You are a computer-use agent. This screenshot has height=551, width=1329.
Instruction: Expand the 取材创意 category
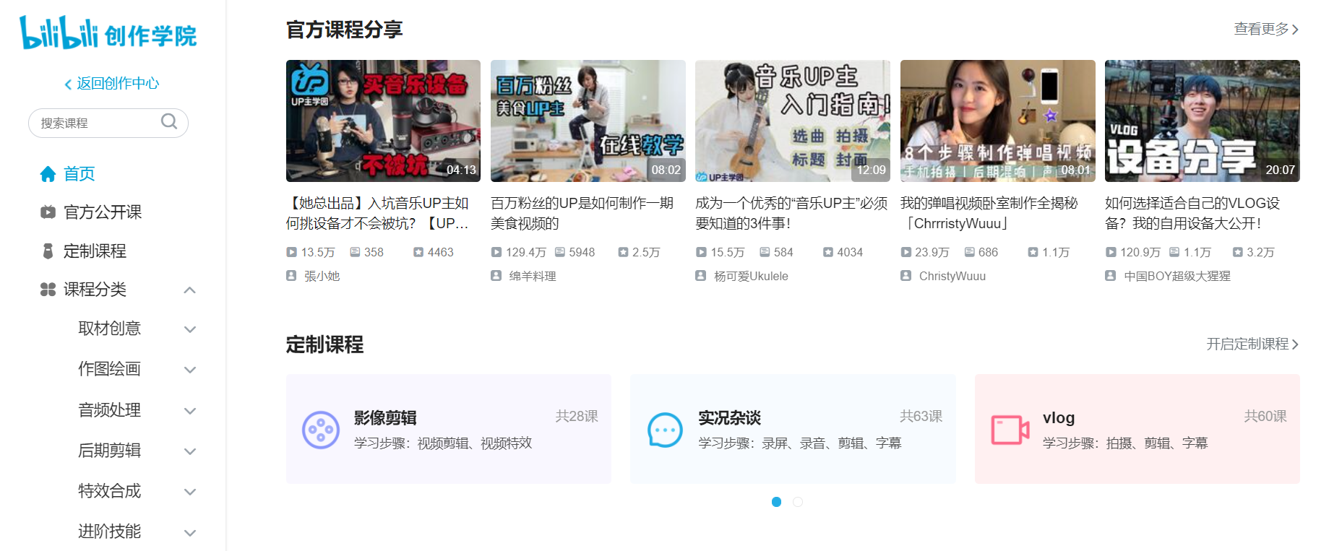[190, 329]
